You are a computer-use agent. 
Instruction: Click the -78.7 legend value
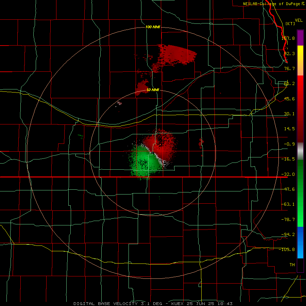[288, 220]
